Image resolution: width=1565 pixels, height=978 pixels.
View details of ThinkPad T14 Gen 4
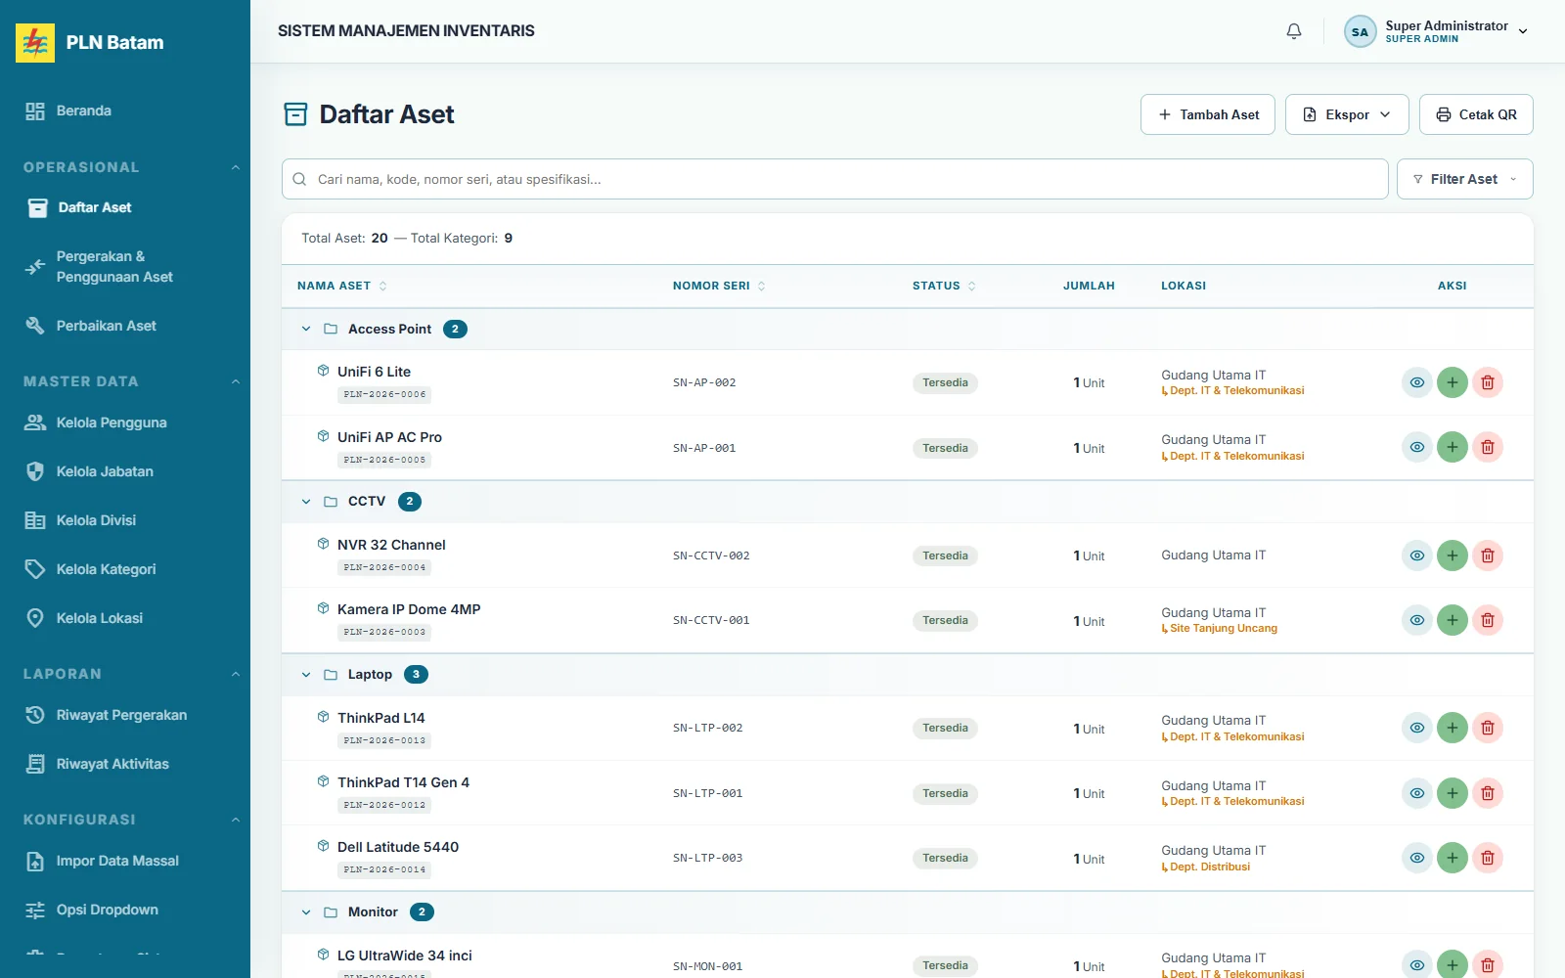coord(1417,793)
